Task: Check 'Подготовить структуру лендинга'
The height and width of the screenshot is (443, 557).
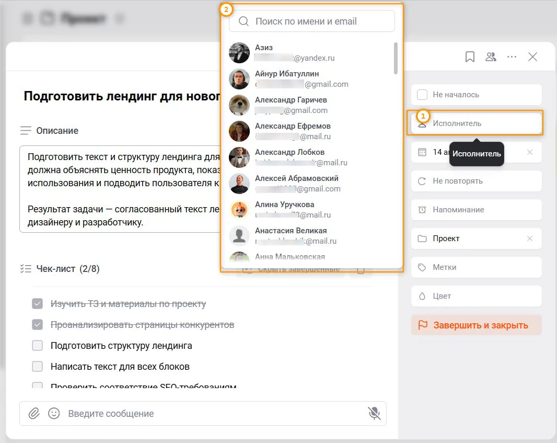Action: click(37, 346)
